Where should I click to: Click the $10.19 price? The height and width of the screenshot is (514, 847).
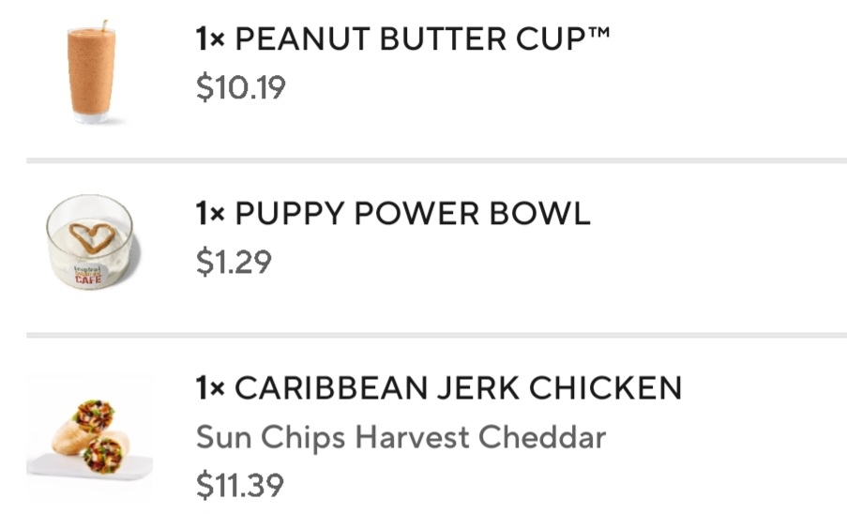point(241,88)
